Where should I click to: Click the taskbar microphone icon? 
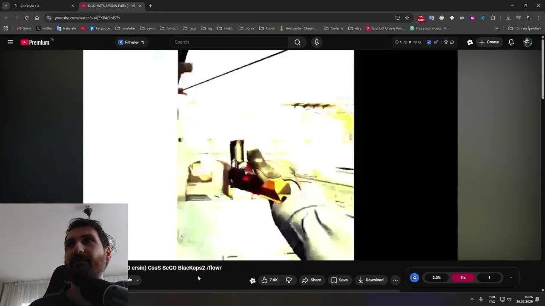(x=481, y=299)
